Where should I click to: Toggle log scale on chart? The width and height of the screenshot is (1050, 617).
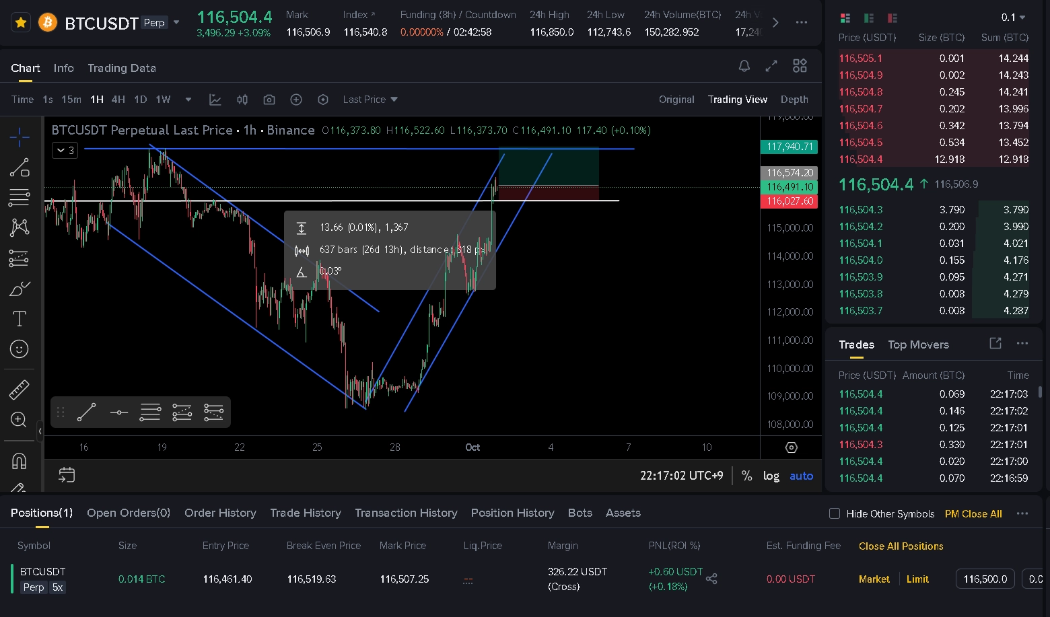coord(771,476)
